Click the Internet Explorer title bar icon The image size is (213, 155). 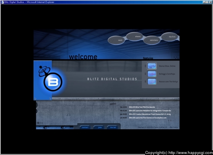[x=2, y=2]
